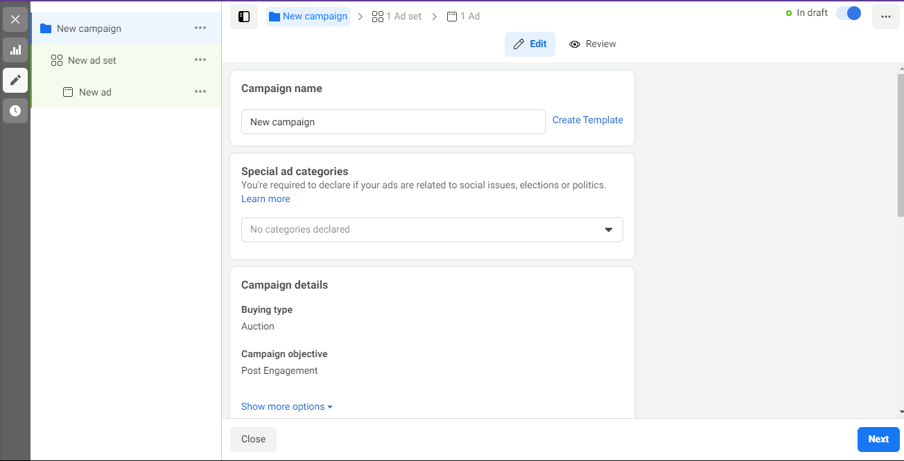The width and height of the screenshot is (904, 461).
Task: Open three-dot menu for New ad
Action: 200,92
